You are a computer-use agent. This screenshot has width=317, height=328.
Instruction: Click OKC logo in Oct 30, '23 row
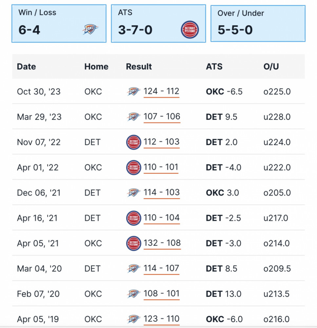(133, 92)
